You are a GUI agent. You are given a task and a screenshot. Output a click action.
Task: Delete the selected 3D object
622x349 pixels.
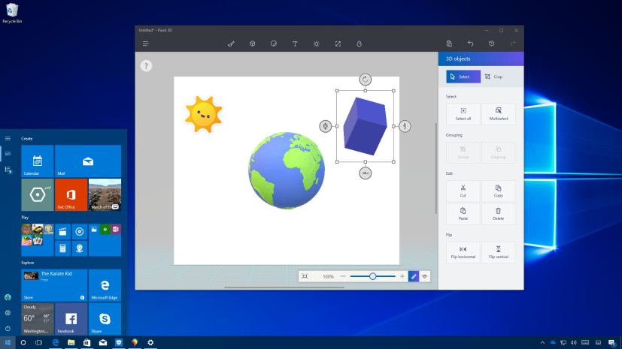(x=499, y=214)
